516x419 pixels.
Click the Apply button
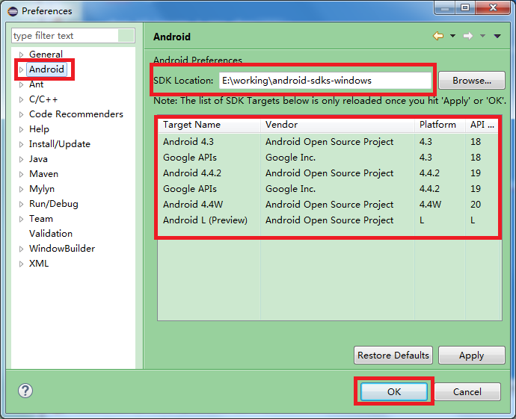472,356
